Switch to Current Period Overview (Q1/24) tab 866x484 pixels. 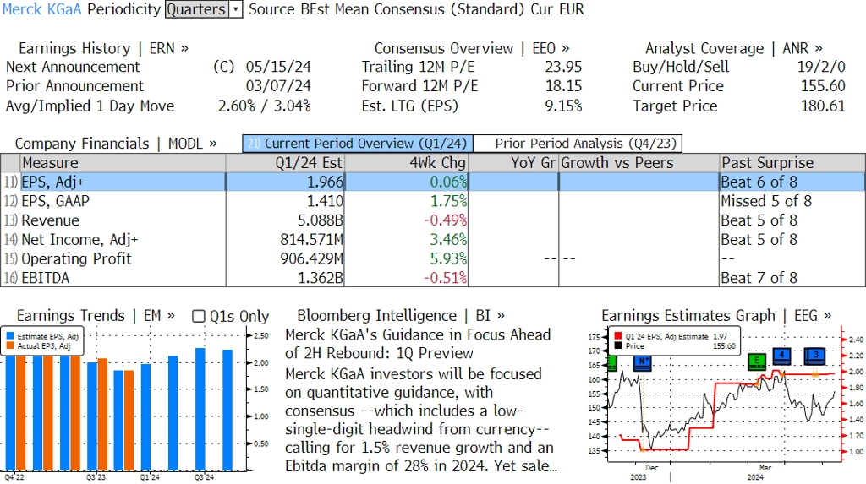pyautogui.click(x=358, y=144)
